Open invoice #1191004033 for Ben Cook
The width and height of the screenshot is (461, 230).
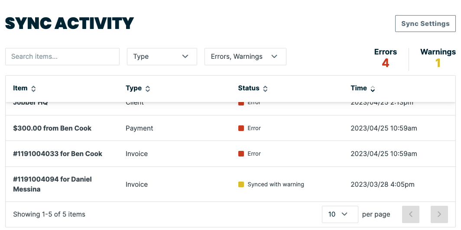coord(58,154)
